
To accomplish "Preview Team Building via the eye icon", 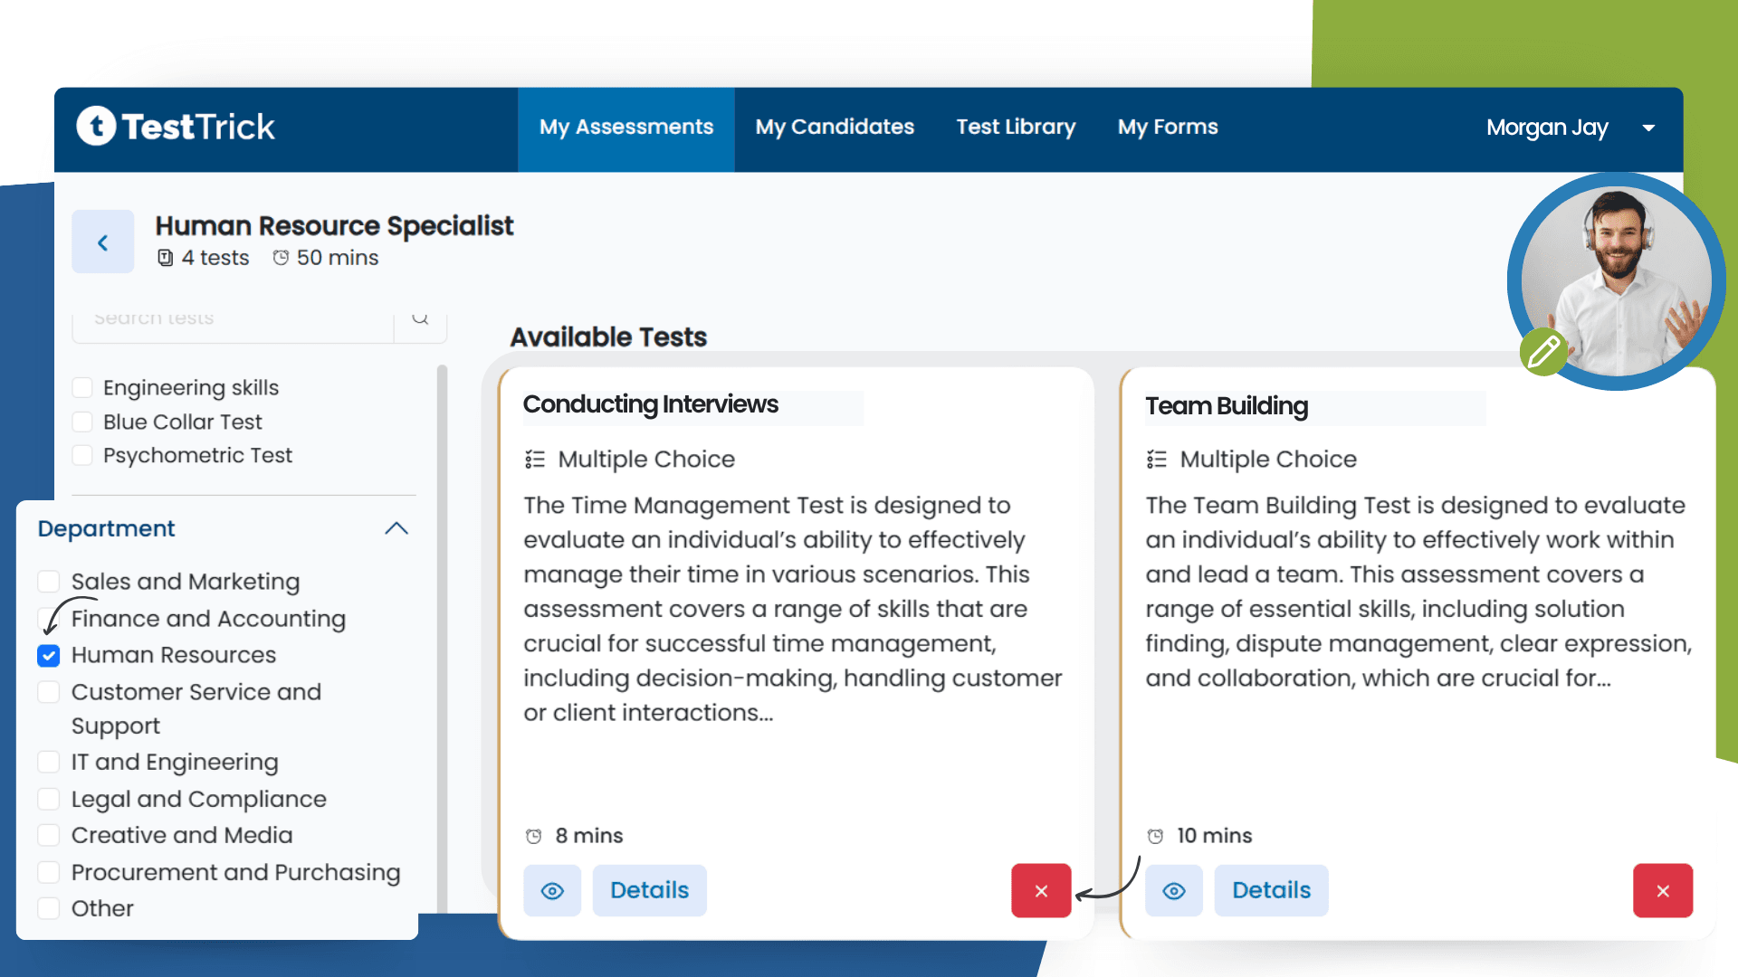I will (1174, 890).
